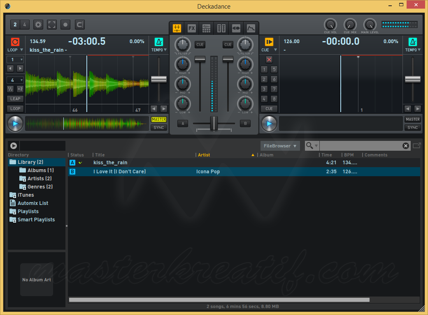Click the deck B cue-play icon
This screenshot has width=428, height=315.
click(269, 42)
